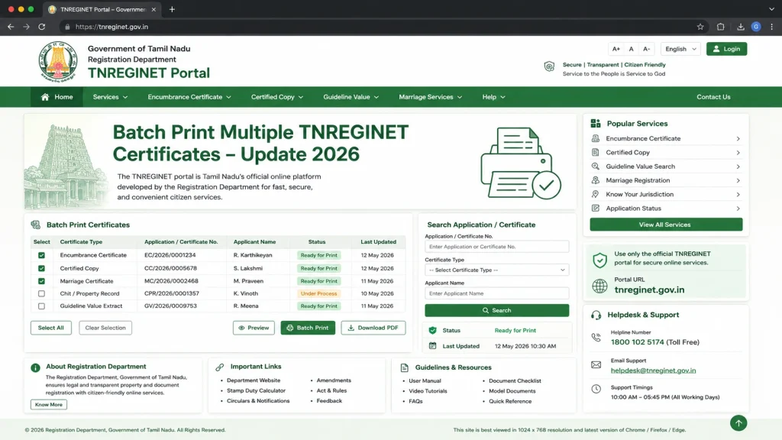Open the Stamp Duty Calculator link
This screenshot has width=782, height=440.
[256, 390]
